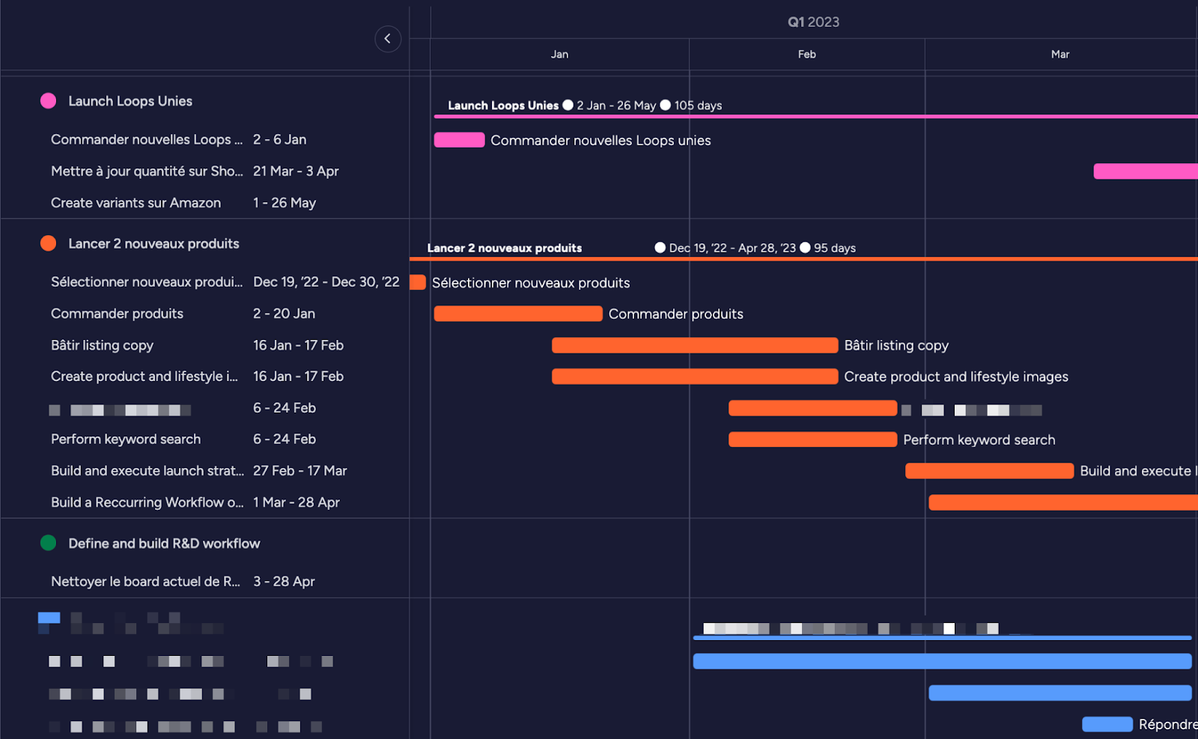This screenshot has width=1198, height=739.
Task: Click the 3 - 28 Apr date cell
Action: [x=284, y=582]
